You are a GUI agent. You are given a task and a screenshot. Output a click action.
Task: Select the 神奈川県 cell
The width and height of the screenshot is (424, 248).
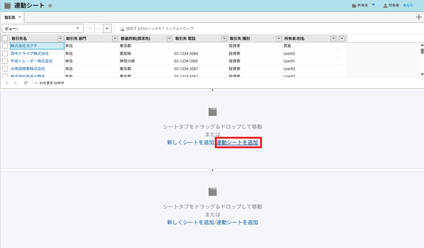click(x=146, y=61)
